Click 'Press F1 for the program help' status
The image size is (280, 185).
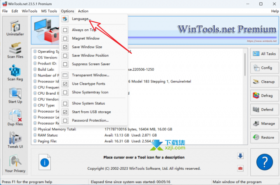click(x=27, y=182)
